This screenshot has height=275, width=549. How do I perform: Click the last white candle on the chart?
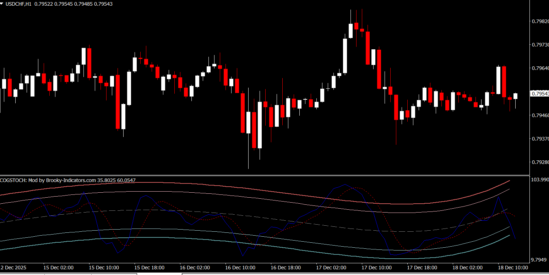(515, 96)
